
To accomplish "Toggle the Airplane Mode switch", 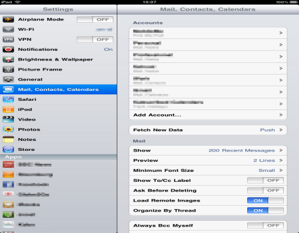I will point(95,19).
